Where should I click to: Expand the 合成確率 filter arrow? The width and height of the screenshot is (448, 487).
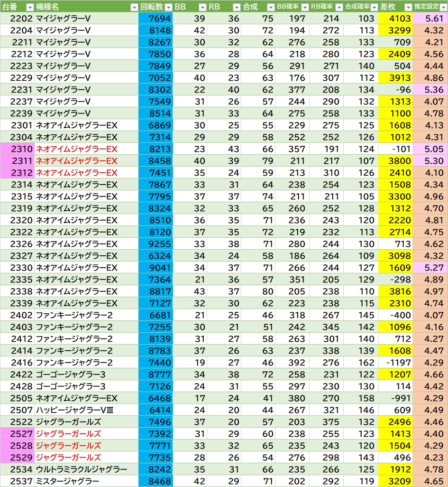[374, 7]
